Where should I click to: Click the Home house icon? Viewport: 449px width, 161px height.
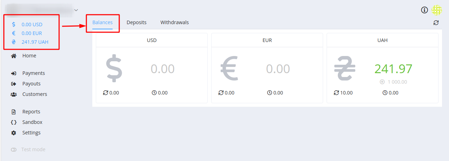pos(14,56)
